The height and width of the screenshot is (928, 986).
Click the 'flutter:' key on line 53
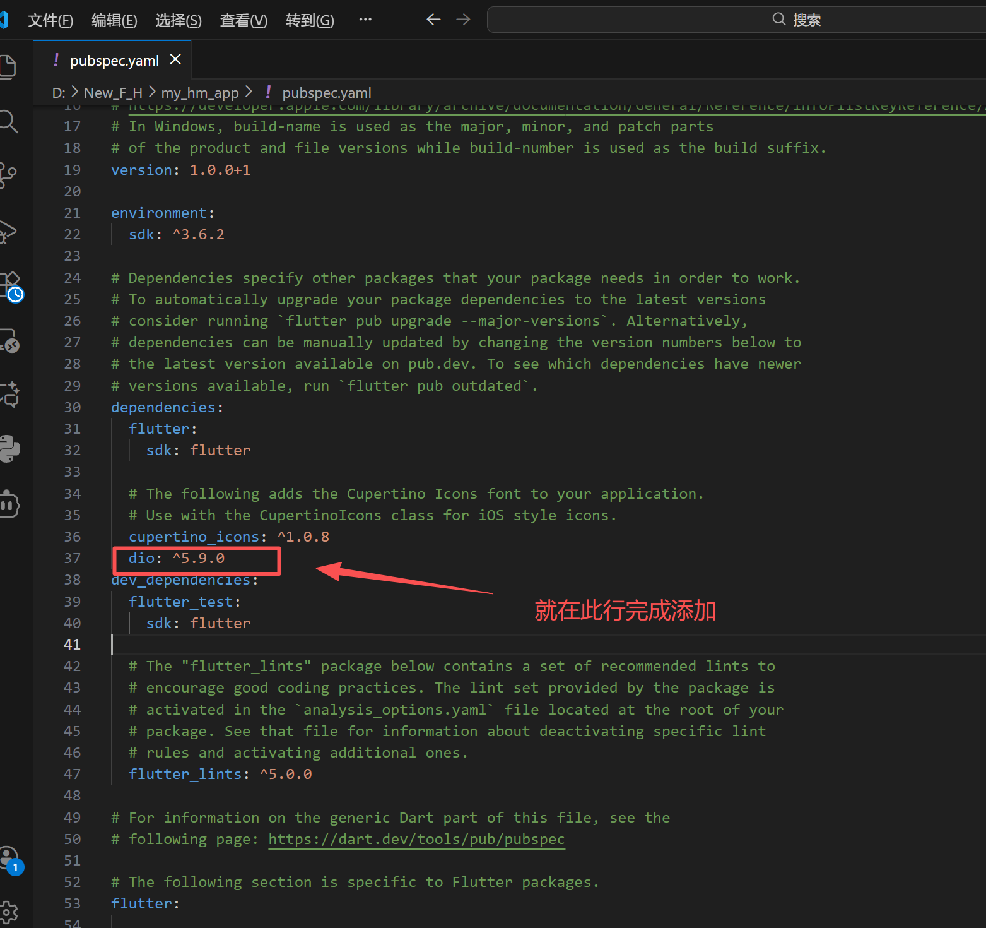pyautogui.click(x=146, y=903)
